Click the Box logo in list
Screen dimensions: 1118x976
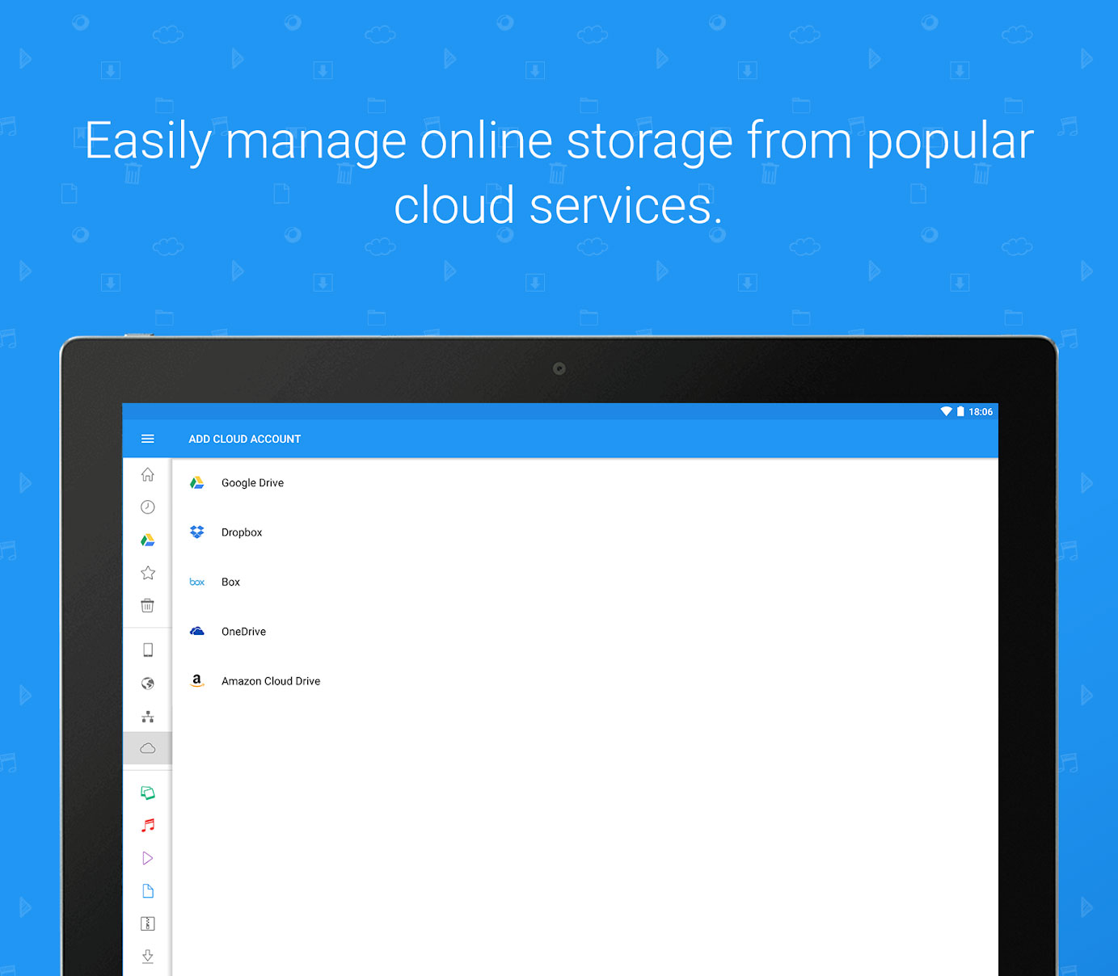(x=197, y=582)
